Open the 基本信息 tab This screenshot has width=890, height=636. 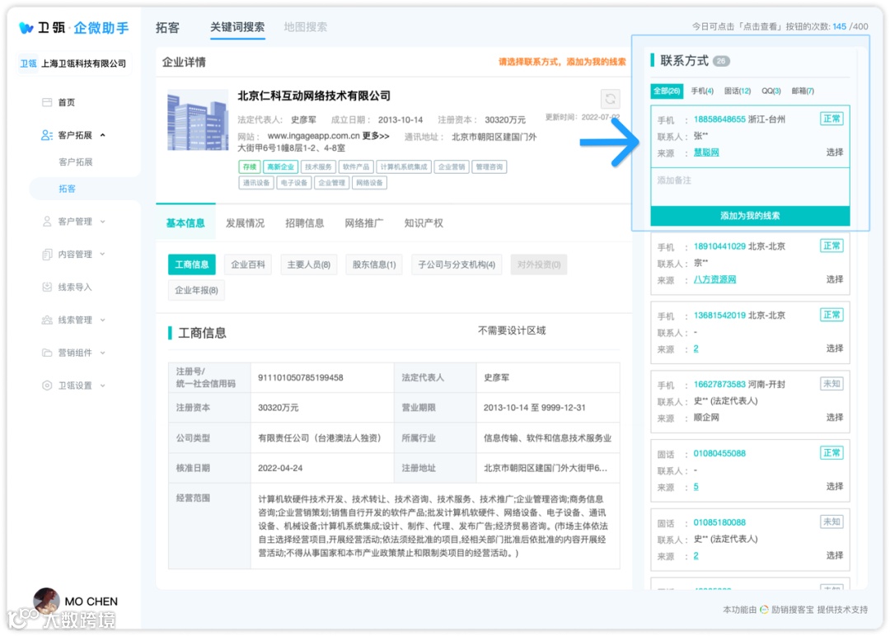tap(185, 223)
